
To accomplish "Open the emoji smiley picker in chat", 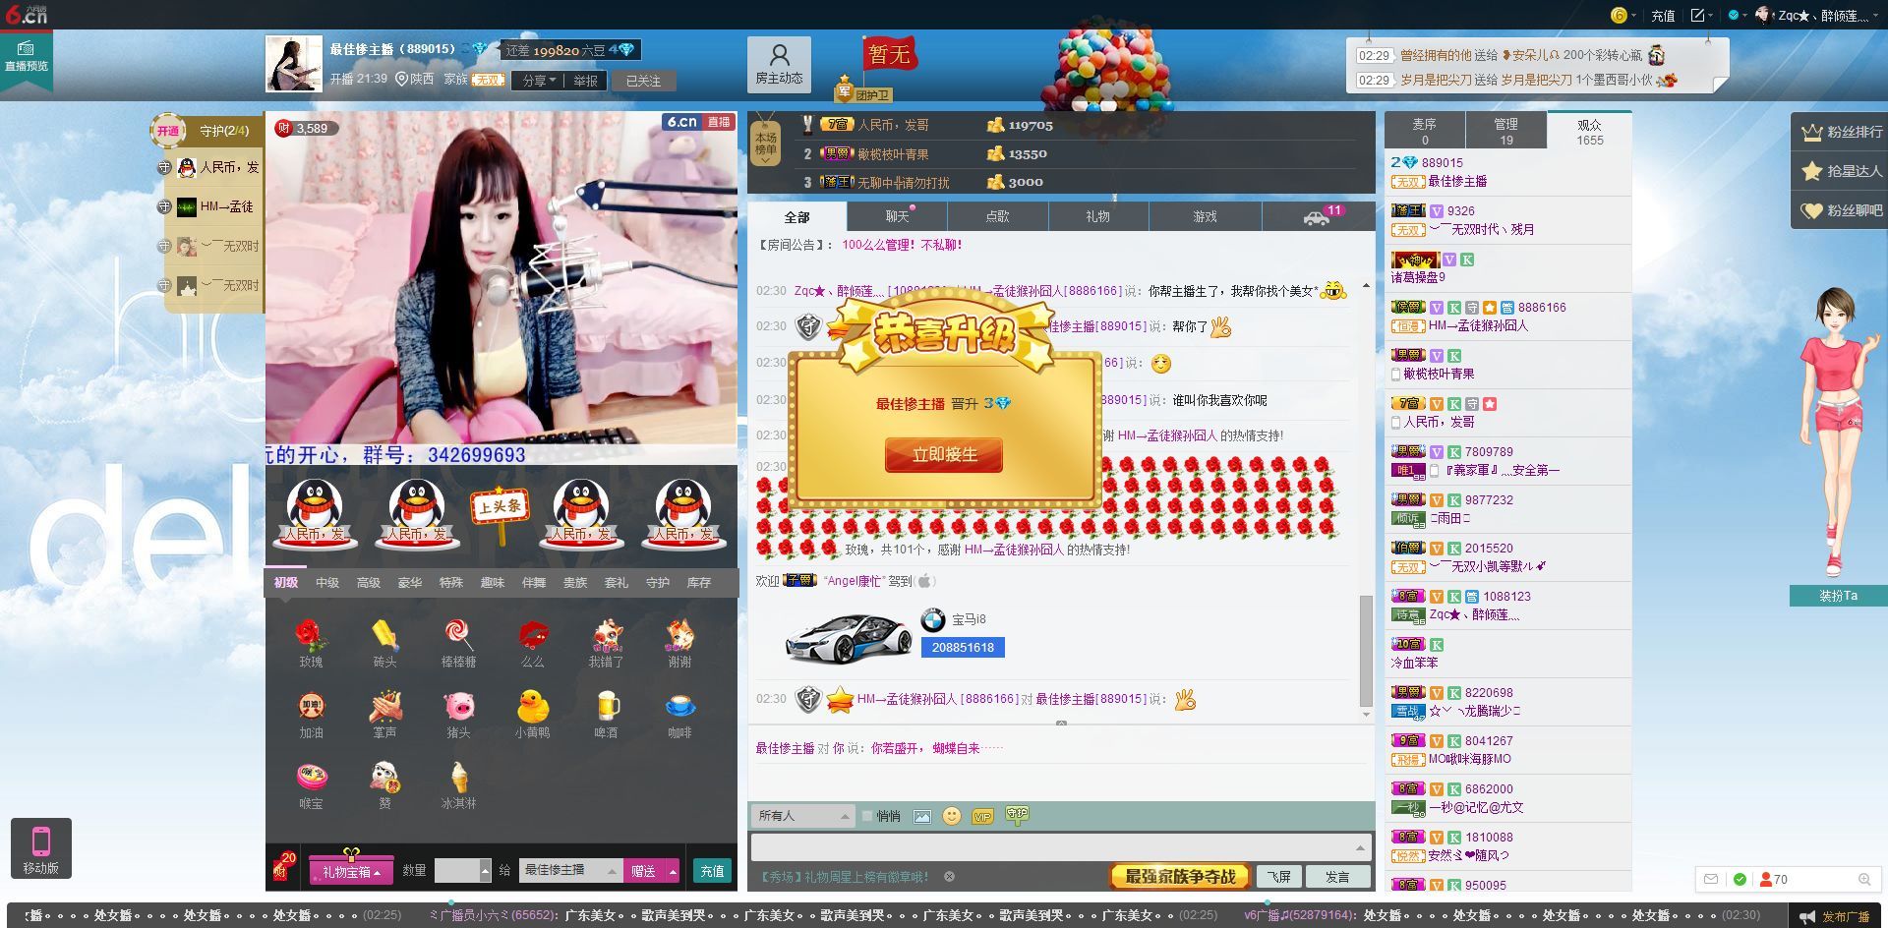I will tap(951, 816).
